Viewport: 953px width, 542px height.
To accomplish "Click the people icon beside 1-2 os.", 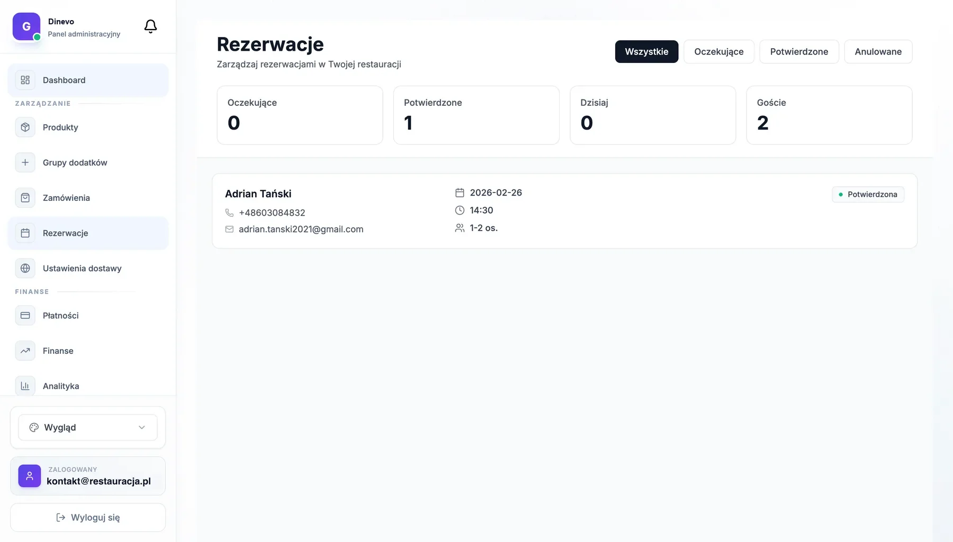I will click(460, 228).
